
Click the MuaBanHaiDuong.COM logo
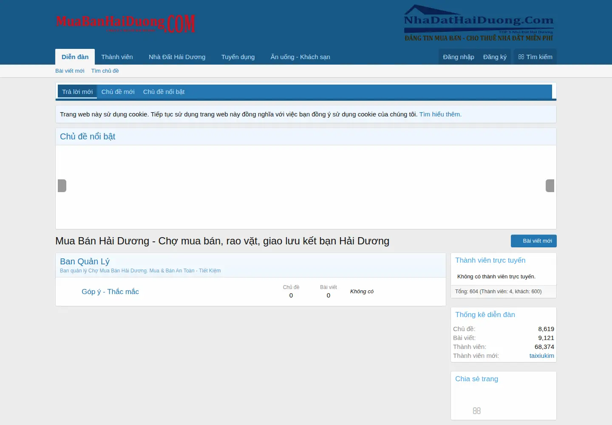pyautogui.click(x=125, y=24)
